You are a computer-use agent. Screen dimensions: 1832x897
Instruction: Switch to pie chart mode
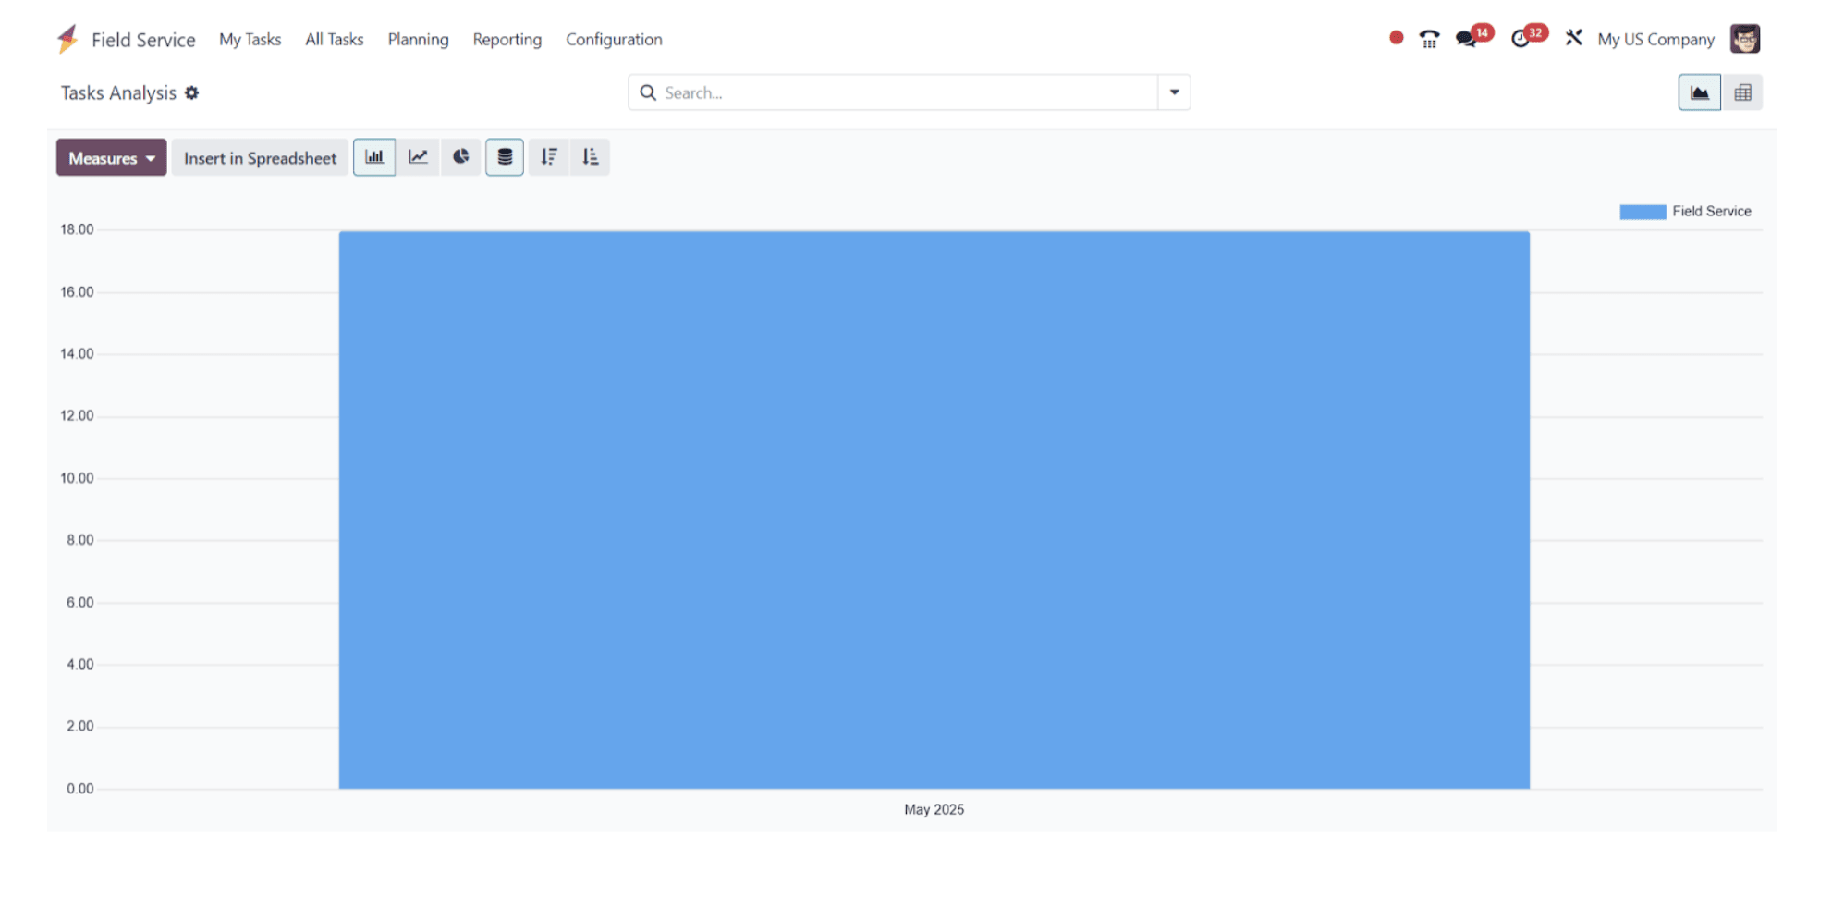coord(460,157)
